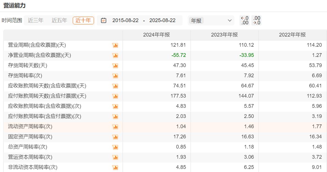Open chart icon for 应收账款周转天数 row
This screenshot has width=327, height=172.
(x=115, y=86)
